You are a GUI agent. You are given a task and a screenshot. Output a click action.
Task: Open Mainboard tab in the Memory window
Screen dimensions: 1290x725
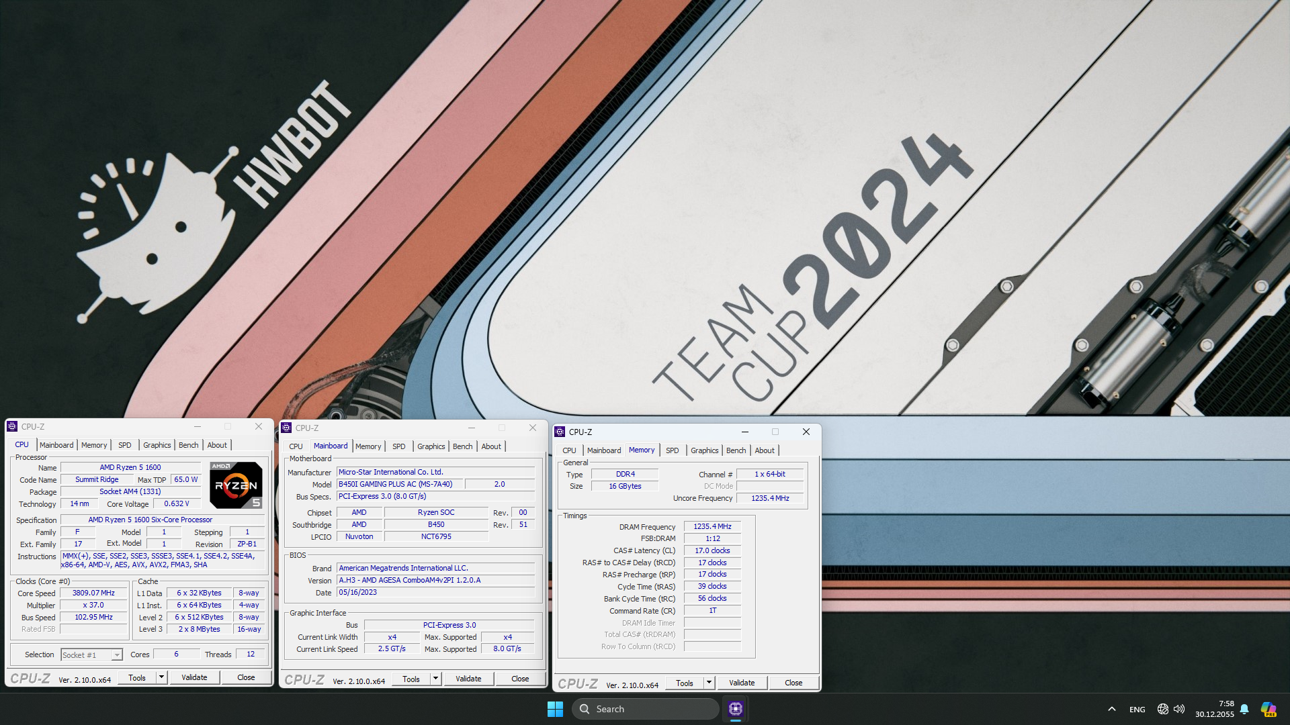(604, 450)
